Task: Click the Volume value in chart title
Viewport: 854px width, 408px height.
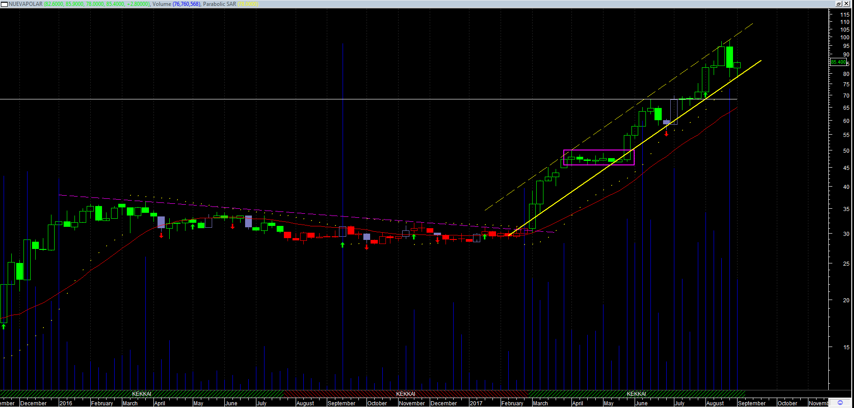Action: click(186, 4)
